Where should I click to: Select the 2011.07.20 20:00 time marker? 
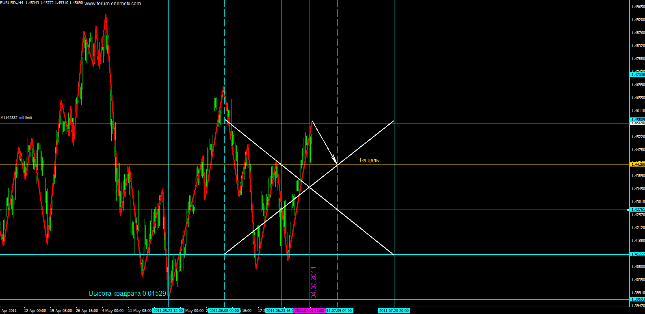point(394,311)
